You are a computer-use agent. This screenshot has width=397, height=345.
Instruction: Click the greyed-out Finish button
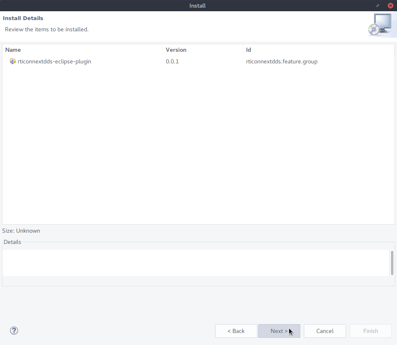click(x=371, y=331)
